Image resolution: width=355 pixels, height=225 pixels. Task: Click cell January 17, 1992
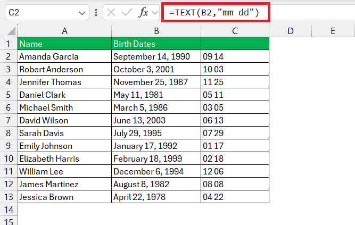click(x=156, y=146)
